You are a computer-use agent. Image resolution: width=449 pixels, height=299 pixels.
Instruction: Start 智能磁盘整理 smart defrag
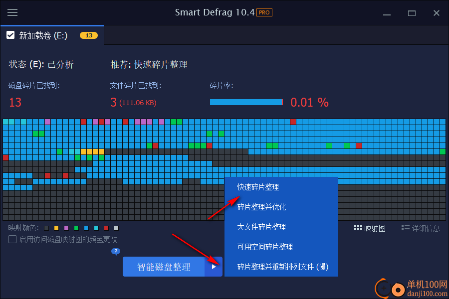point(164,267)
